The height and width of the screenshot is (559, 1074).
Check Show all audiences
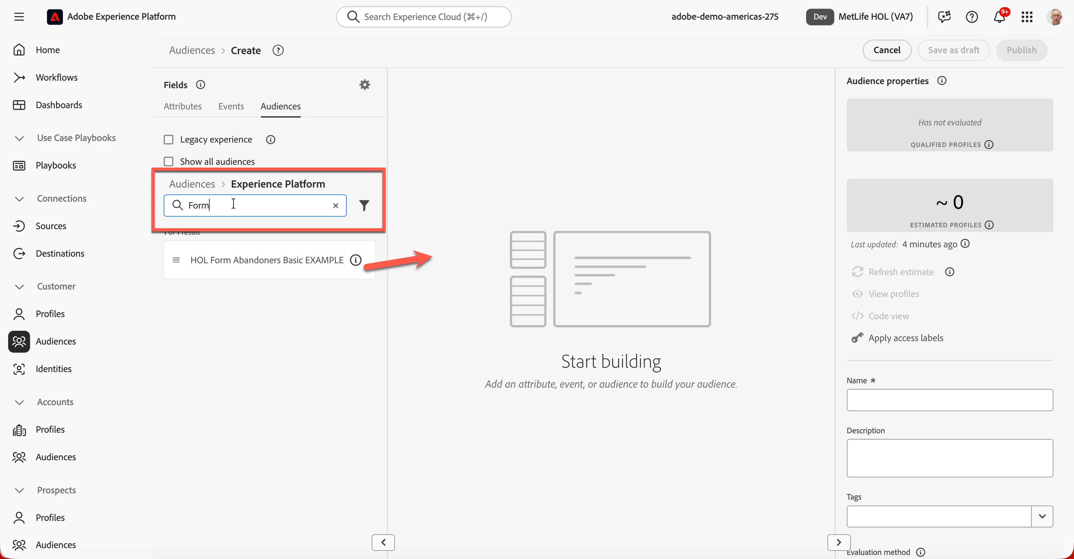(x=168, y=162)
